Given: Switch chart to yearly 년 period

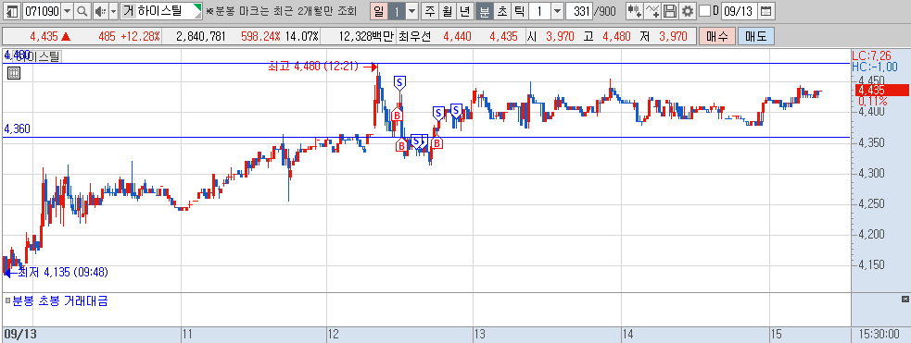Looking at the screenshot, I should coord(465,10).
